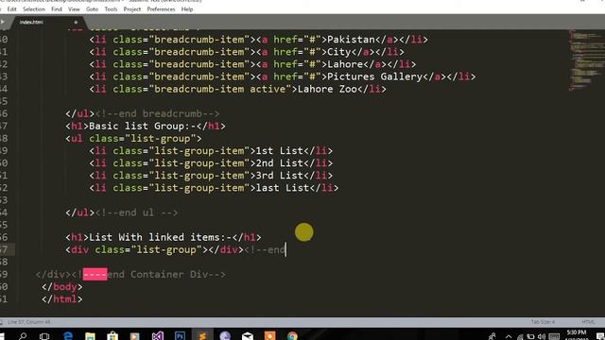The height and width of the screenshot is (340, 605).
Task: Launch Microsoft Edge from the taskbar
Action: click(x=68, y=336)
